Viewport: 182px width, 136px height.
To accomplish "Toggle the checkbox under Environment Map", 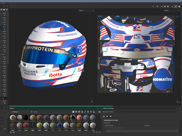I will coord(106,128).
